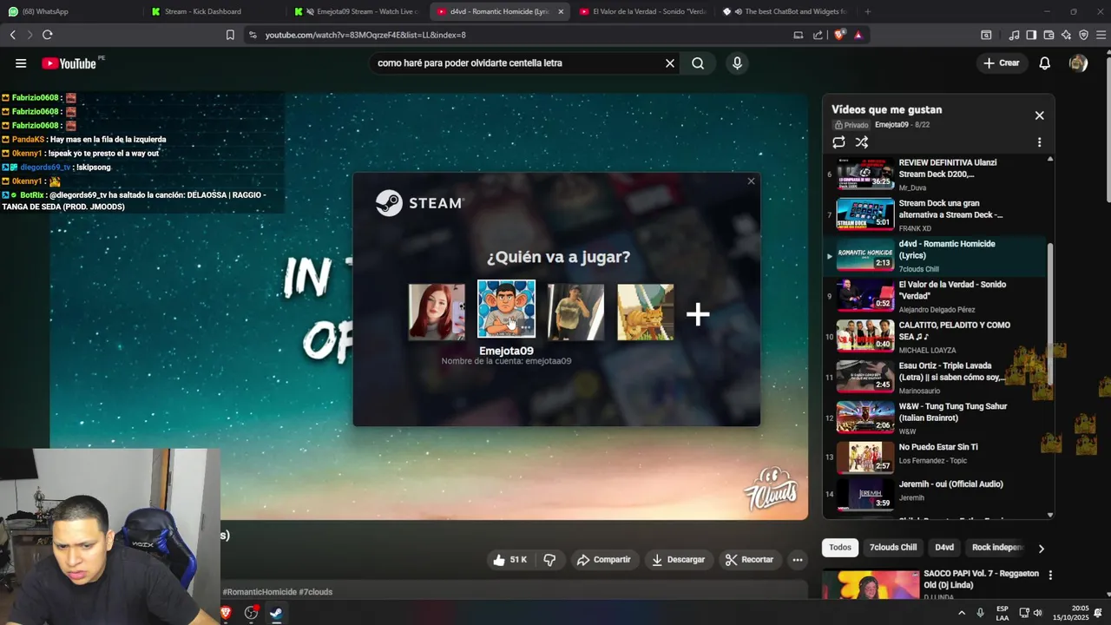Click the YouTube address bar URL
This screenshot has height=625, width=1111.
pos(365,35)
